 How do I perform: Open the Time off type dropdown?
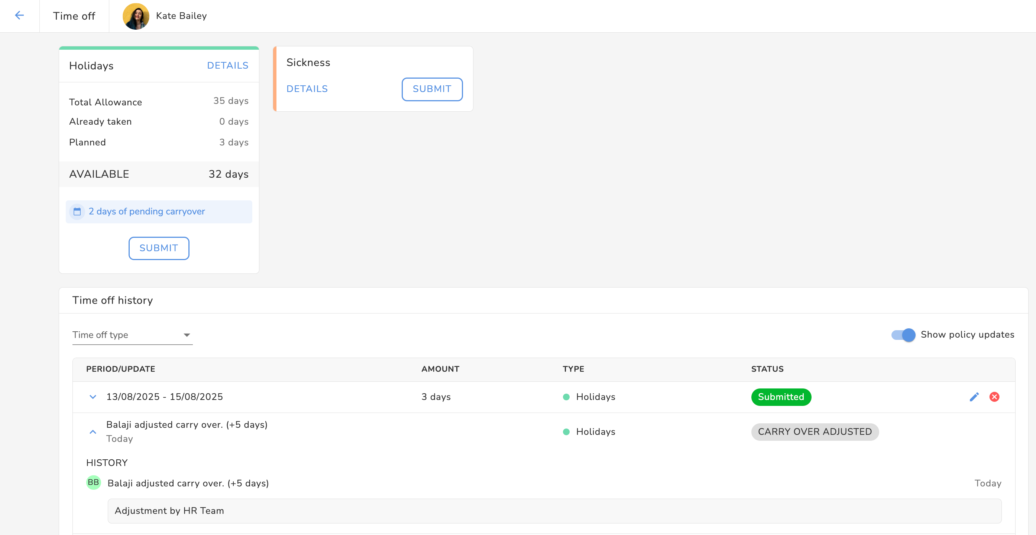click(132, 335)
